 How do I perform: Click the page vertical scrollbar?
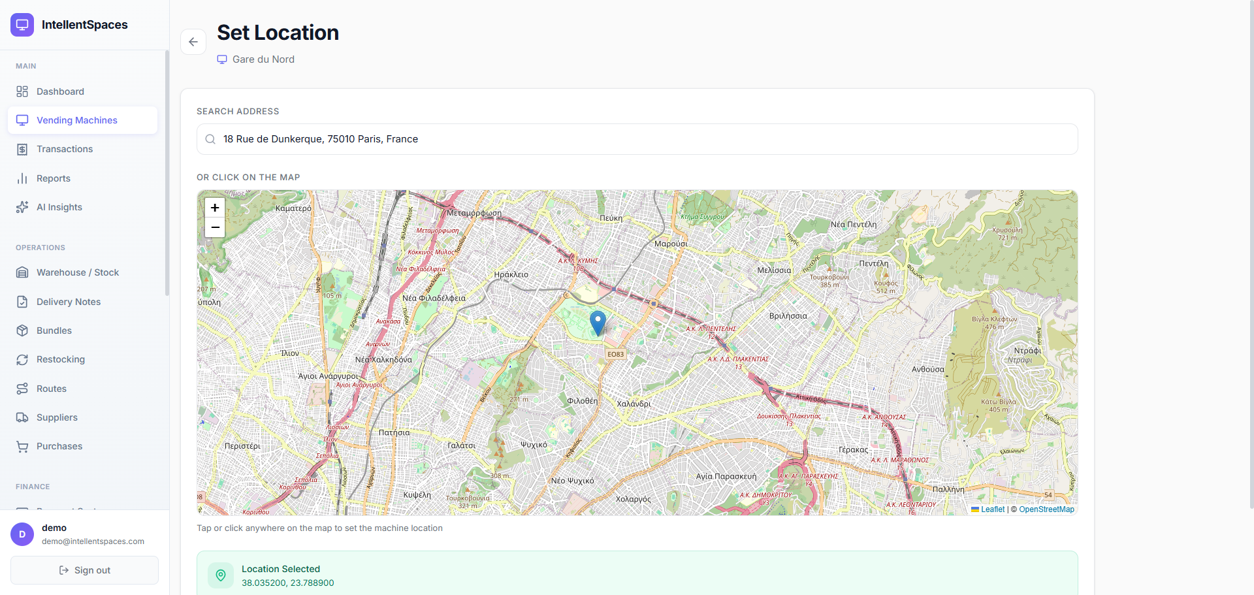pyautogui.click(x=1251, y=255)
